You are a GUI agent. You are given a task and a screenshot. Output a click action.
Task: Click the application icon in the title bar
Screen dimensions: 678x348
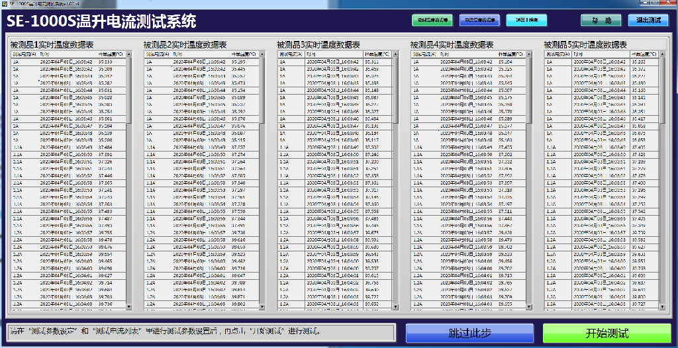coord(5,3)
